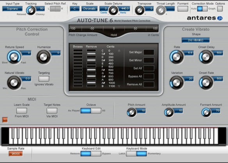Toggle Remove for note G
This screenshot has width=228, height=163.
(x=91, y=73)
